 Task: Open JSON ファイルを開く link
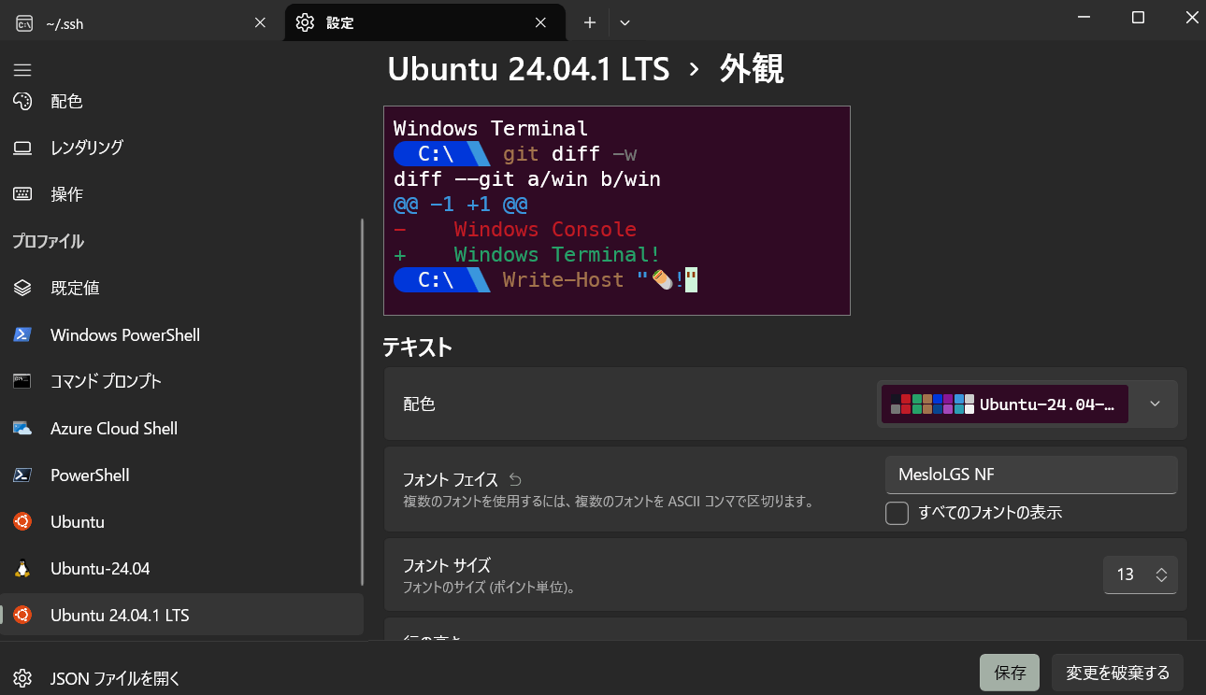(x=116, y=678)
